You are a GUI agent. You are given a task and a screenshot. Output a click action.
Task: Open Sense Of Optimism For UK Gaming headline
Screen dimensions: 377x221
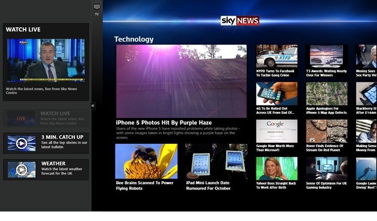pos(326,185)
